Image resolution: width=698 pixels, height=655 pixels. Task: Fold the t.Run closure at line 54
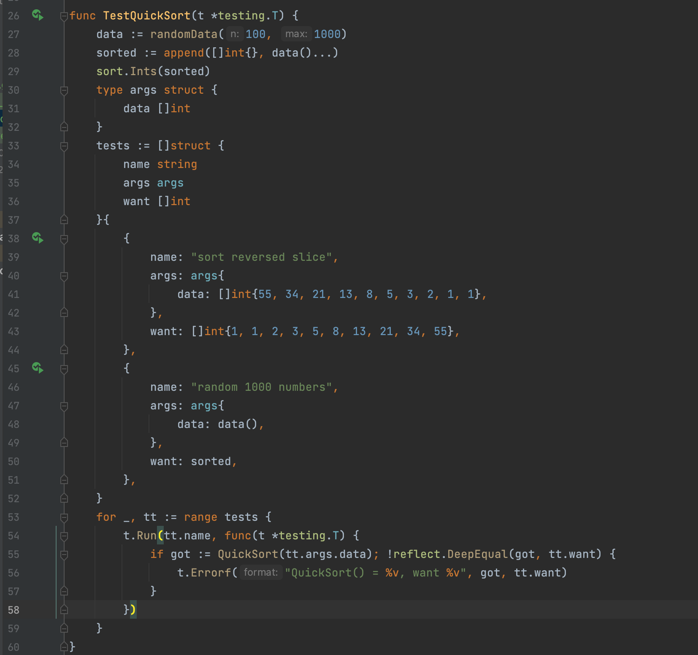pyautogui.click(x=64, y=536)
